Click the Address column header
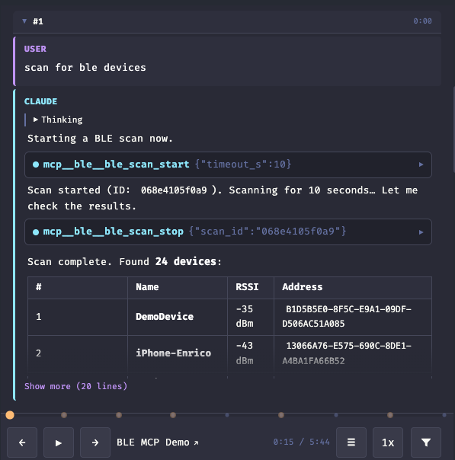The width and height of the screenshot is (455, 460). pyautogui.click(x=353, y=288)
